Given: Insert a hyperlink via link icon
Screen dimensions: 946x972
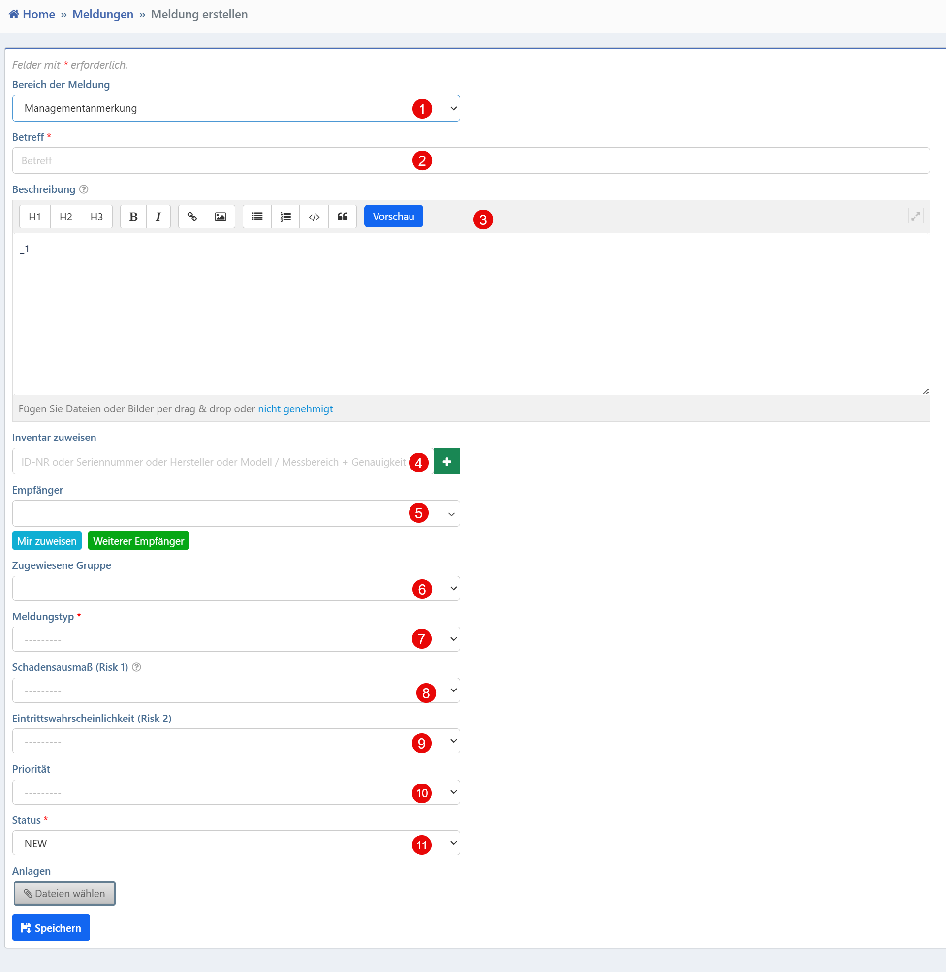Looking at the screenshot, I should tap(192, 217).
